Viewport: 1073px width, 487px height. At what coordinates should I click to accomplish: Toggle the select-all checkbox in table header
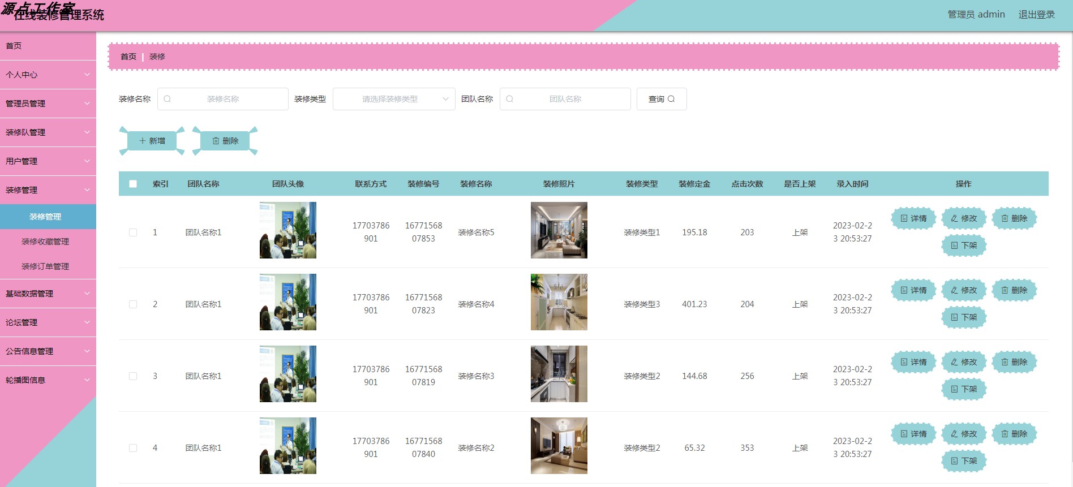133,184
